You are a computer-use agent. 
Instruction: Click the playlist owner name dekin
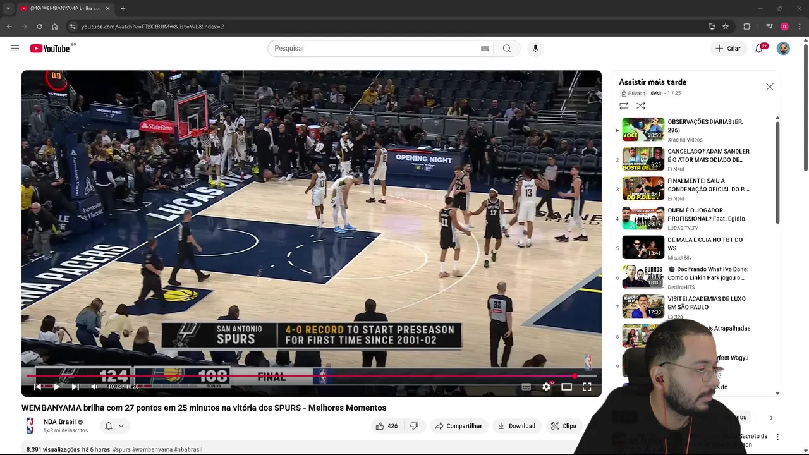(657, 93)
